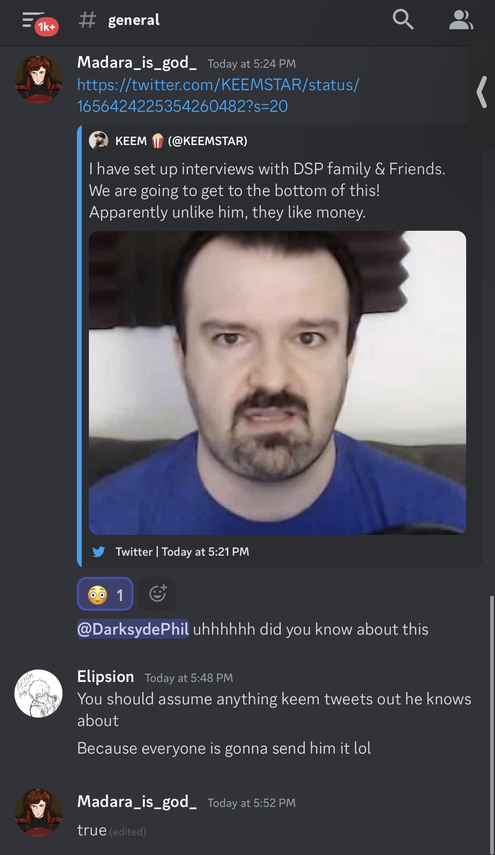Click the @DarksydePhil mention
Image resolution: width=495 pixels, height=855 pixels.
tap(133, 629)
